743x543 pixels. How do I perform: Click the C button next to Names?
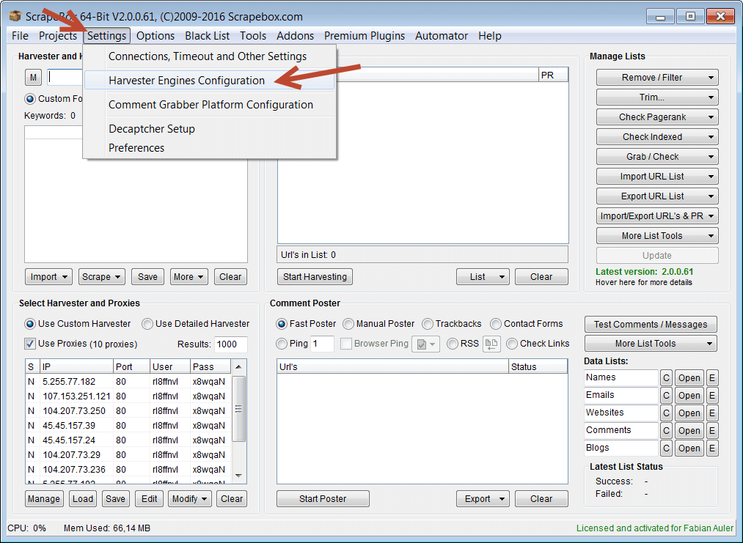coord(666,378)
